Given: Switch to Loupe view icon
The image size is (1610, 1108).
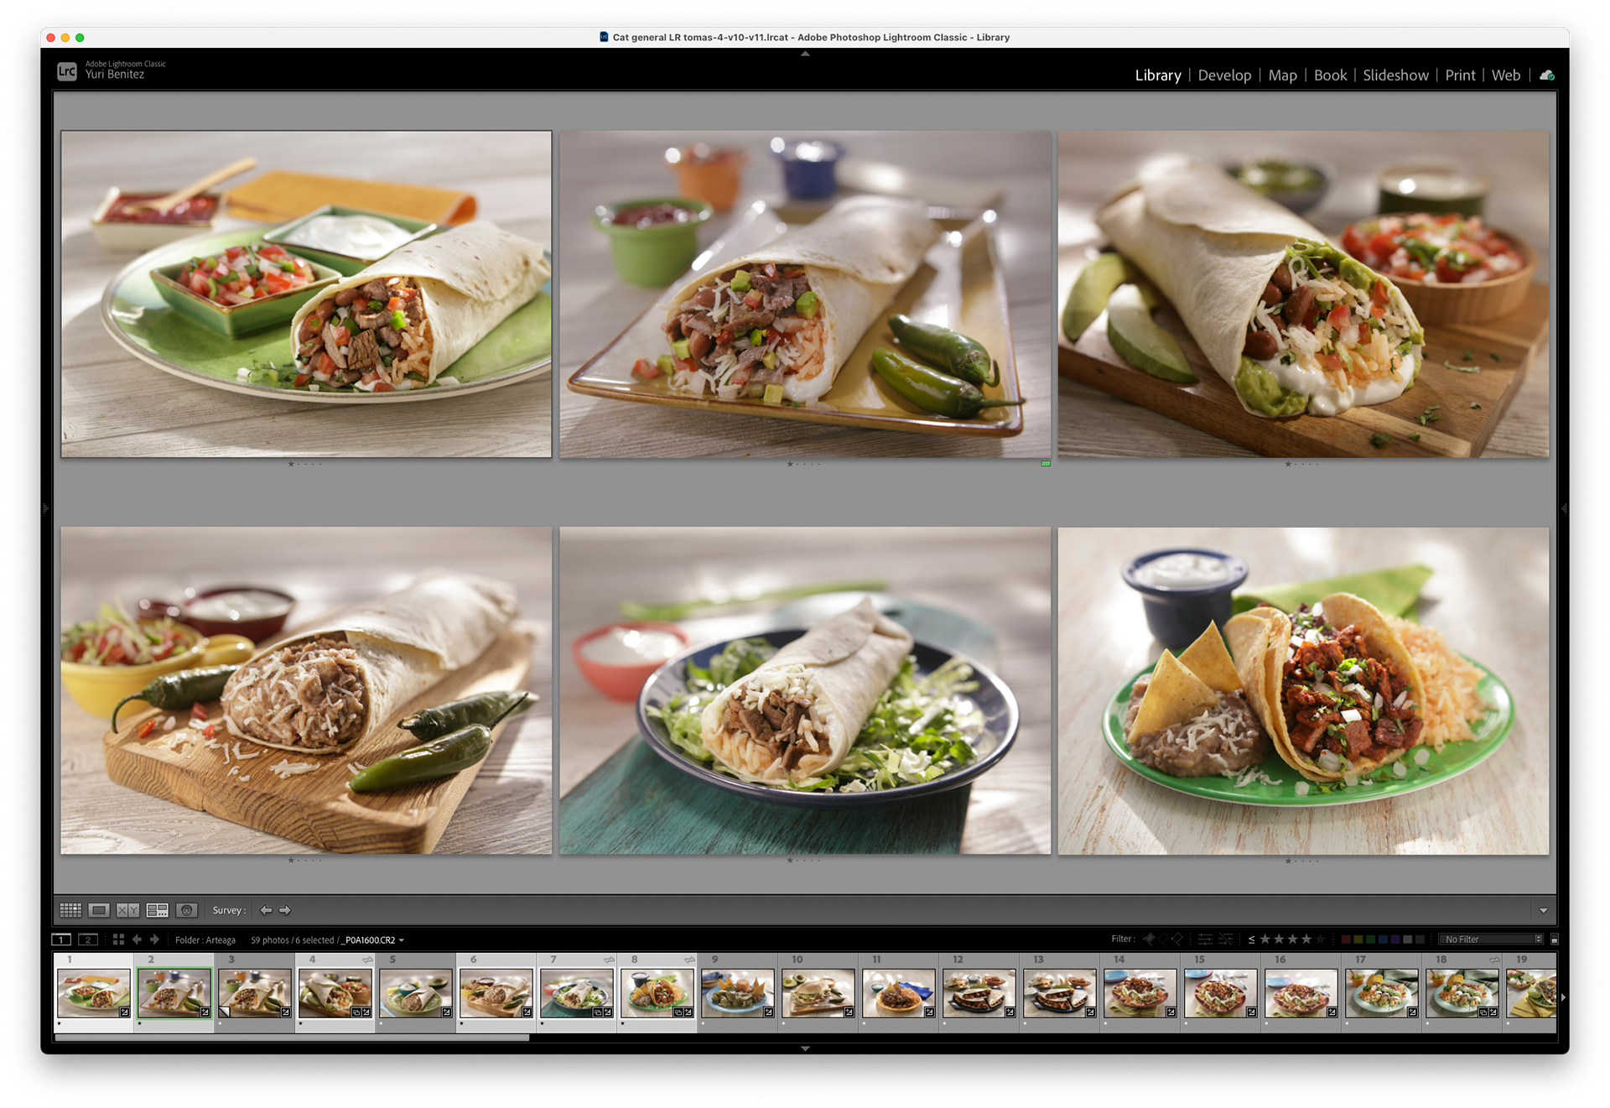Looking at the screenshot, I should click(99, 910).
